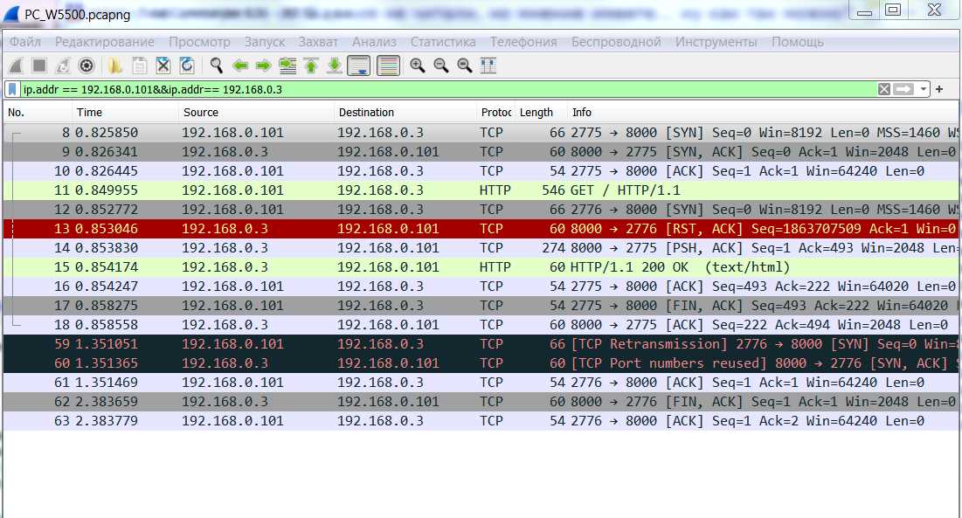Sort packets by the Time column header
The image size is (962, 518).
pos(89,112)
